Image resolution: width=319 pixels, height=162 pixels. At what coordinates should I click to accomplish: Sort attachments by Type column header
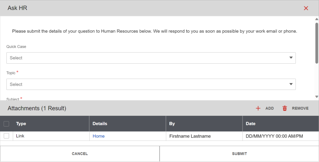pyautogui.click(x=21, y=124)
